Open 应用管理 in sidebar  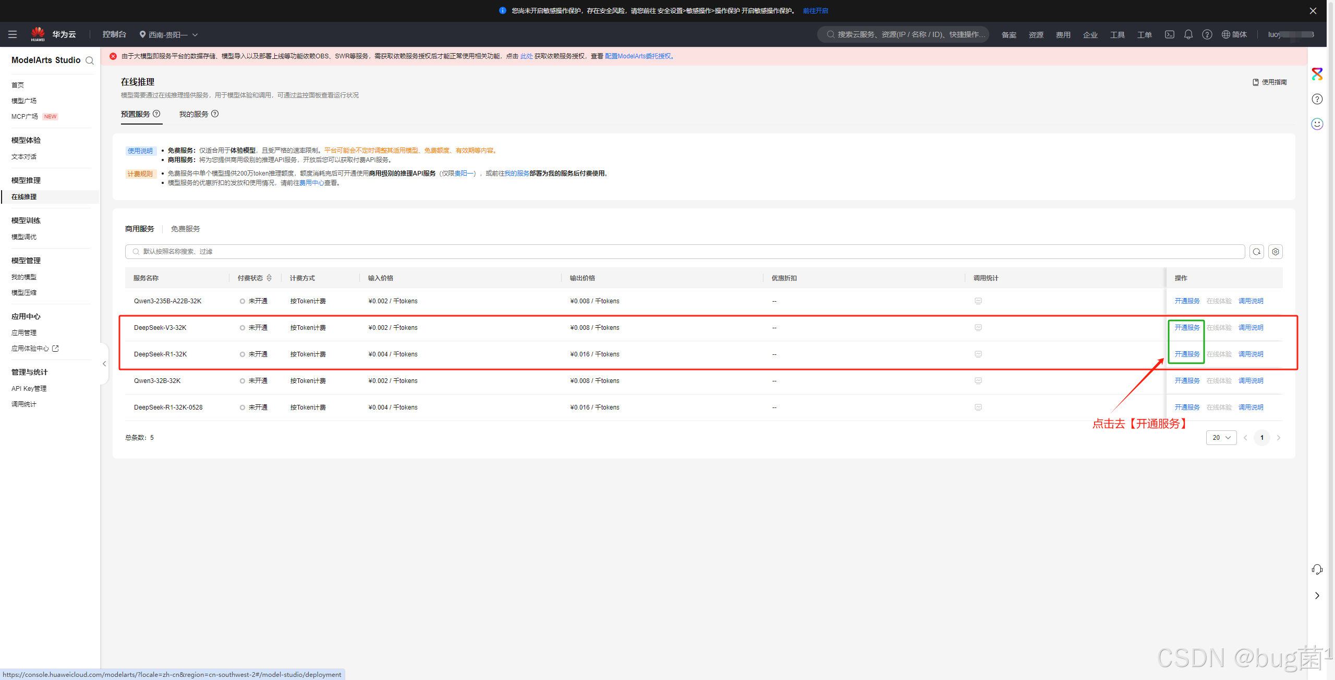point(24,333)
